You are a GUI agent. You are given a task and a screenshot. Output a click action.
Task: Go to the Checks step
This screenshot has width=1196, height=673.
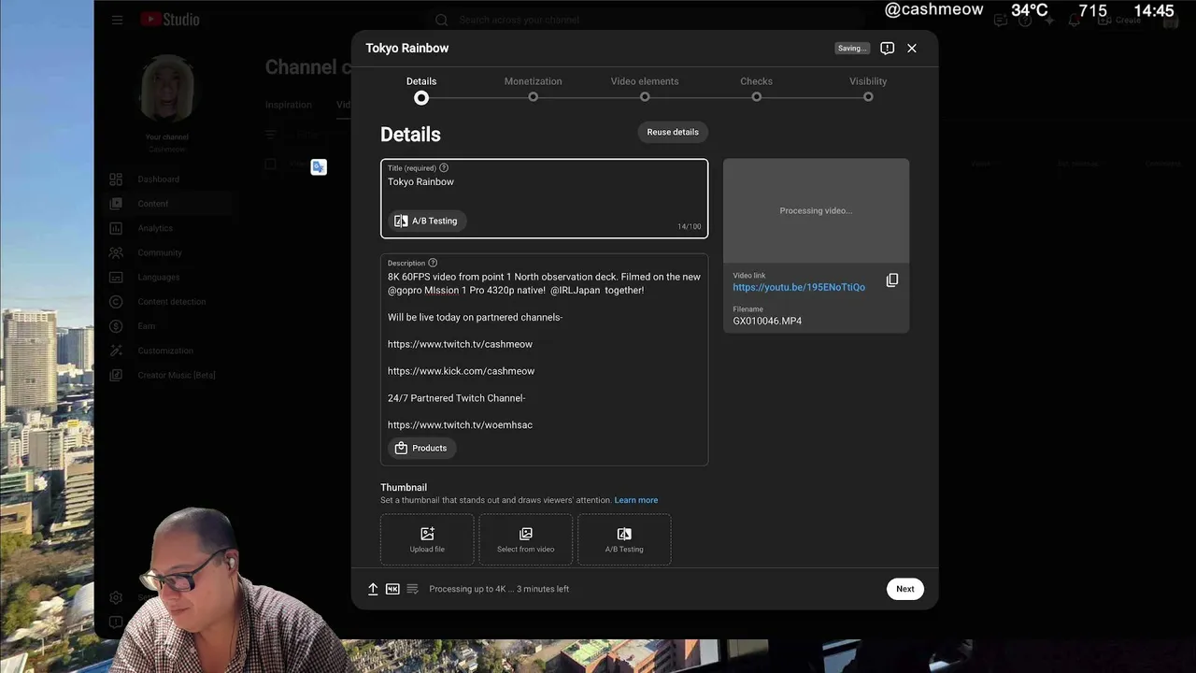756,89
